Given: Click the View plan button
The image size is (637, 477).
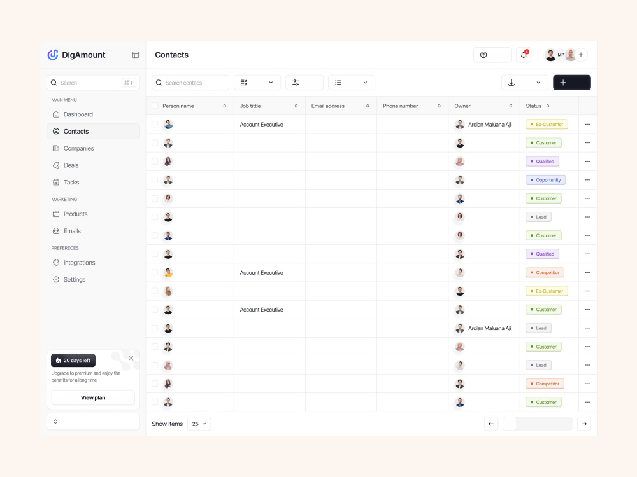Looking at the screenshot, I should [x=93, y=398].
